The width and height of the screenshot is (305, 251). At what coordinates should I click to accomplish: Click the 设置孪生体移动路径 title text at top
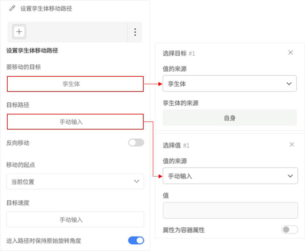[x=46, y=9]
